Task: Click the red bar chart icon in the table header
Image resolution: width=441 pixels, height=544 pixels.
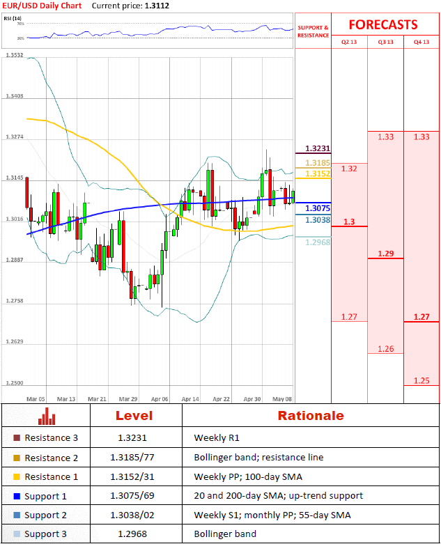Action: 47,416
